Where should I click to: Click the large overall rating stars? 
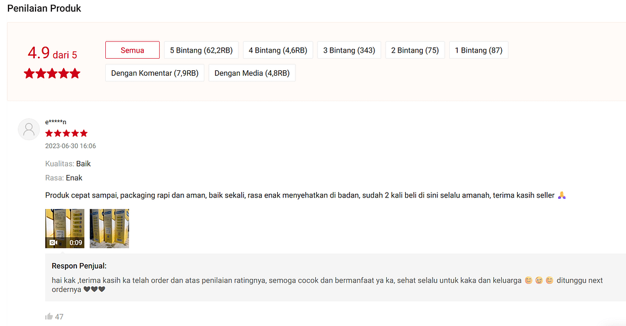[52, 74]
